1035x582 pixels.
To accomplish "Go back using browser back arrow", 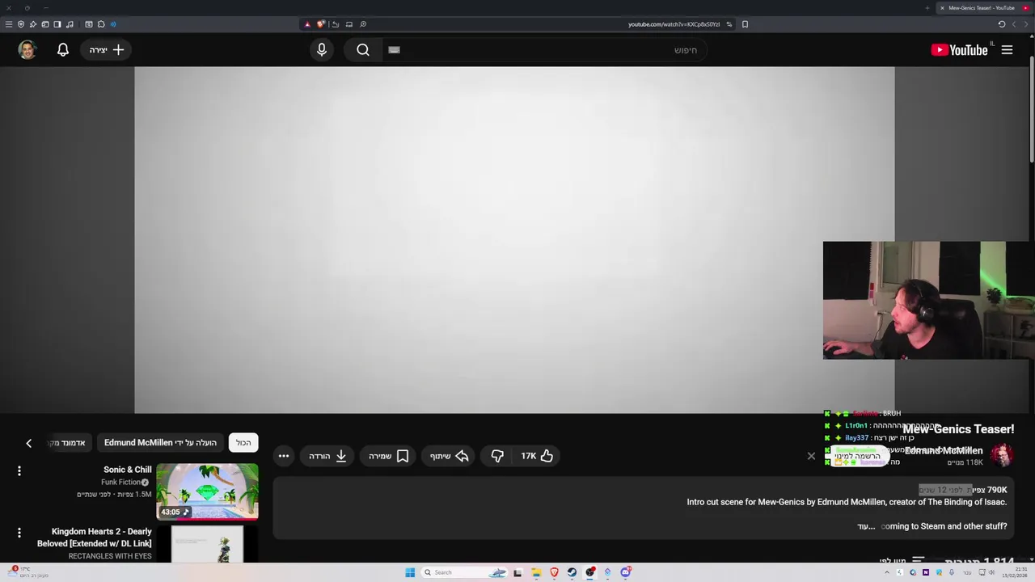I will (1026, 24).
